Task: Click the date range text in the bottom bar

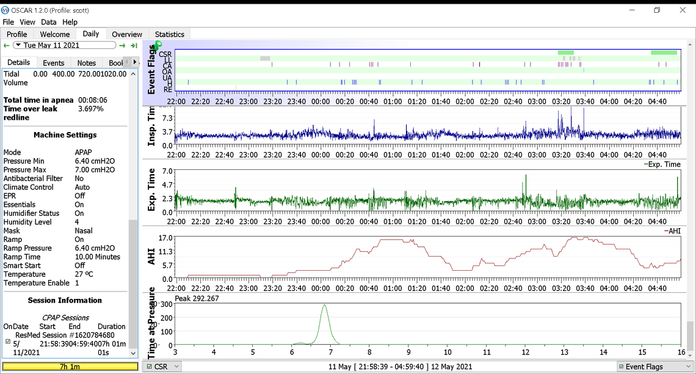Action: (401, 367)
